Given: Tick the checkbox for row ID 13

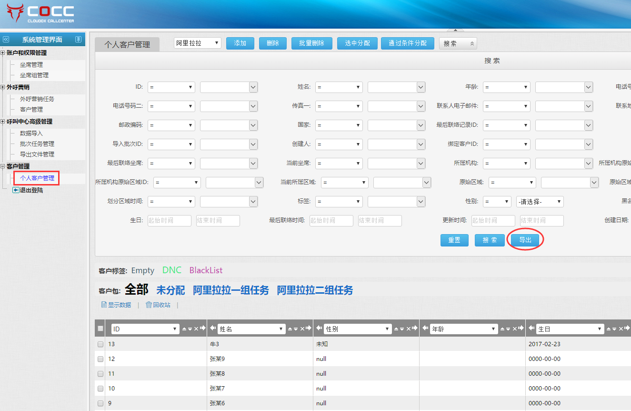Looking at the screenshot, I should [100, 344].
